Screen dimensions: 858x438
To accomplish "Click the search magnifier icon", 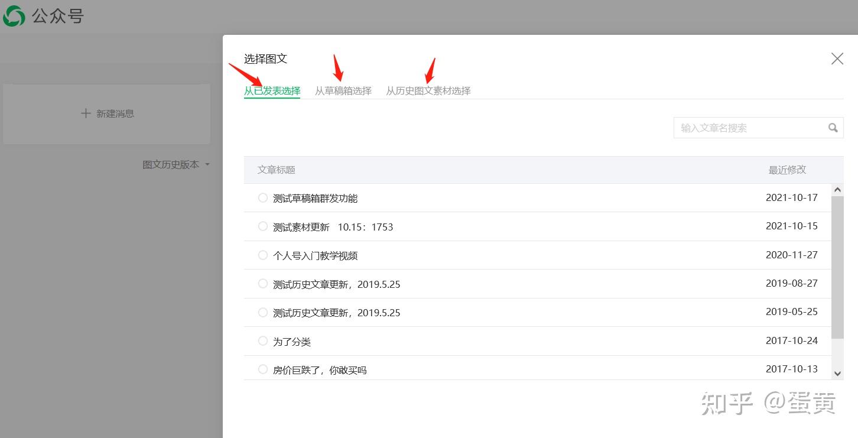I will pos(833,128).
